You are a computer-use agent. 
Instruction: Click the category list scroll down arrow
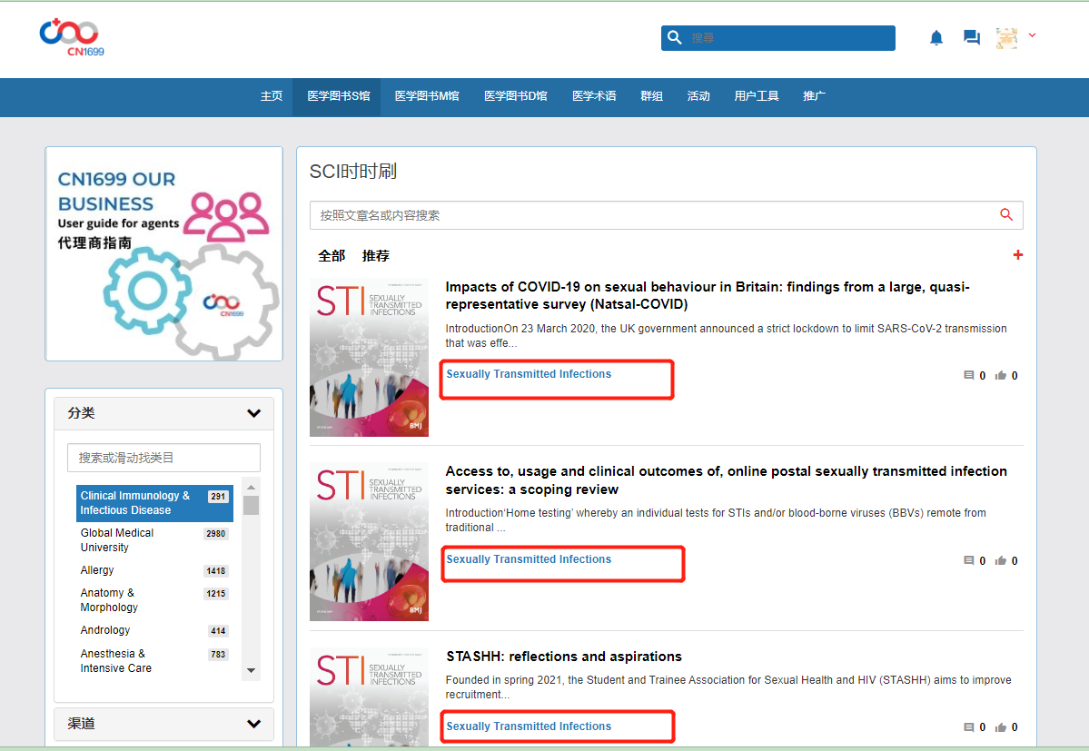252,670
